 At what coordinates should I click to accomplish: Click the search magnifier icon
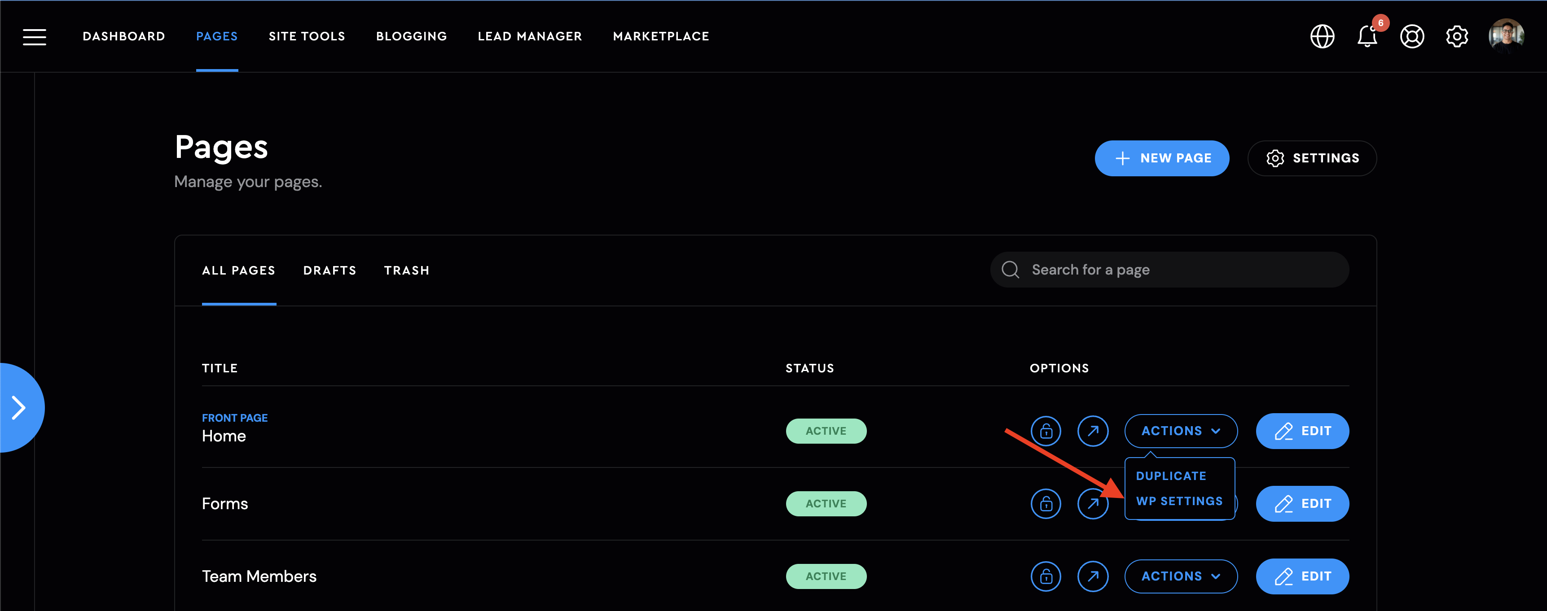pos(1010,270)
